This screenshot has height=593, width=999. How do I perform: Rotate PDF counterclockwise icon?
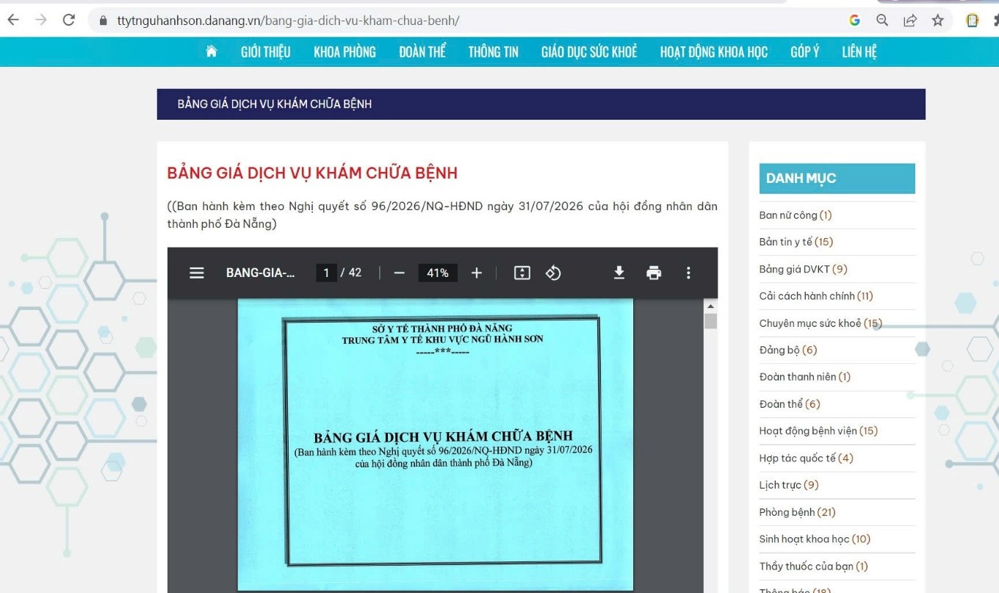coord(553,273)
